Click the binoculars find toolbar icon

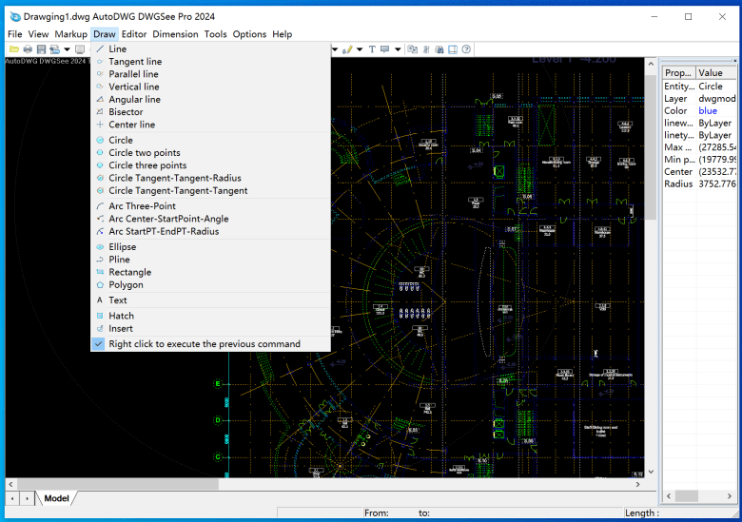439,49
